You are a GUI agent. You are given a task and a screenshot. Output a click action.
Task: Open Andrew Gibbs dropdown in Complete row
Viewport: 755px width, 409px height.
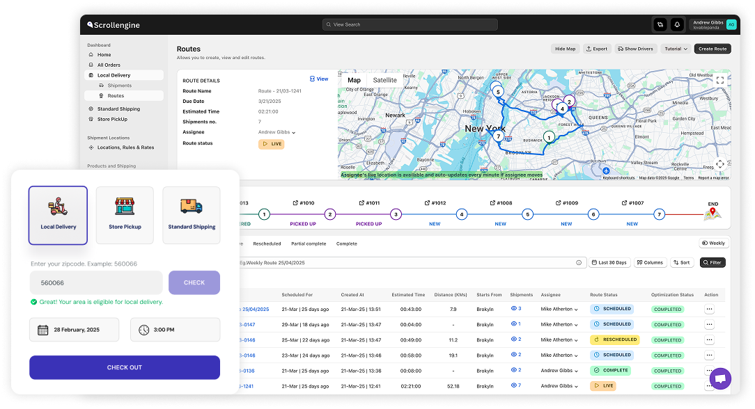559,371
